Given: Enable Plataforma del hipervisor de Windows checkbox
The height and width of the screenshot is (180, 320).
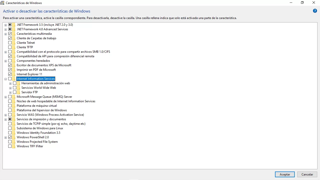Looking at the screenshot, I should click(x=10, y=110).
